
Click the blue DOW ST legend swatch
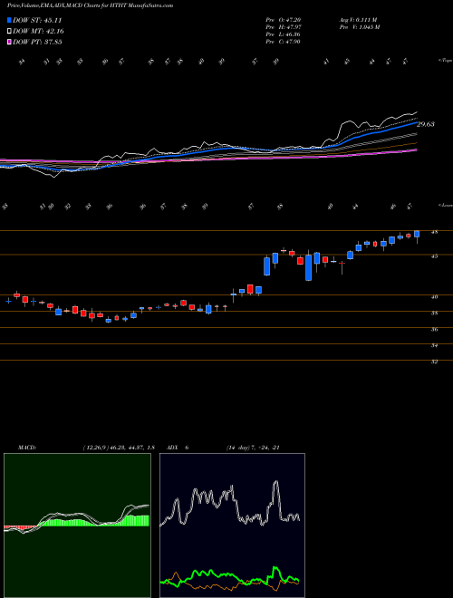click(10, 21)
